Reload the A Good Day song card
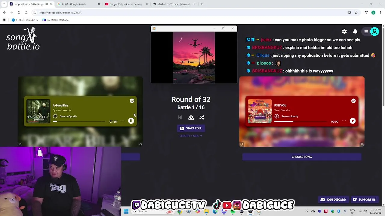The width and height of the screenshot is (385, 216). (20, 144)
